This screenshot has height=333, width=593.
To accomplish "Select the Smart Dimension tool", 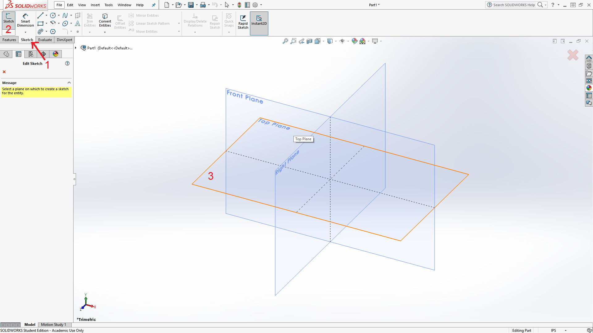I will click(25, 20).
